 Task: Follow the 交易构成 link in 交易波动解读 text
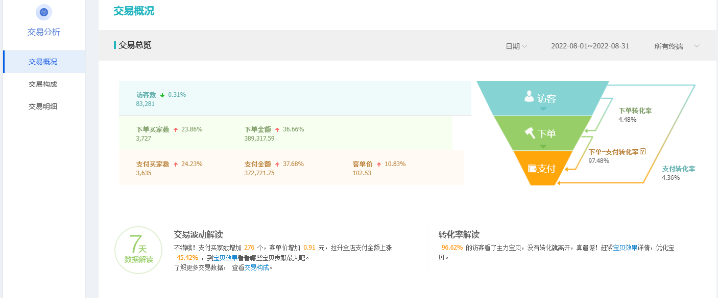(x=256, y=267)
